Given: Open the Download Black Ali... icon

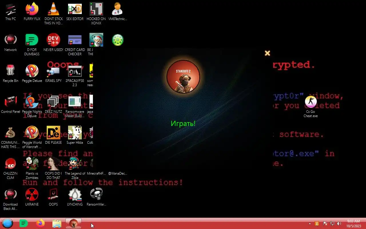Looking at the screenshot, I should point(11,199).
